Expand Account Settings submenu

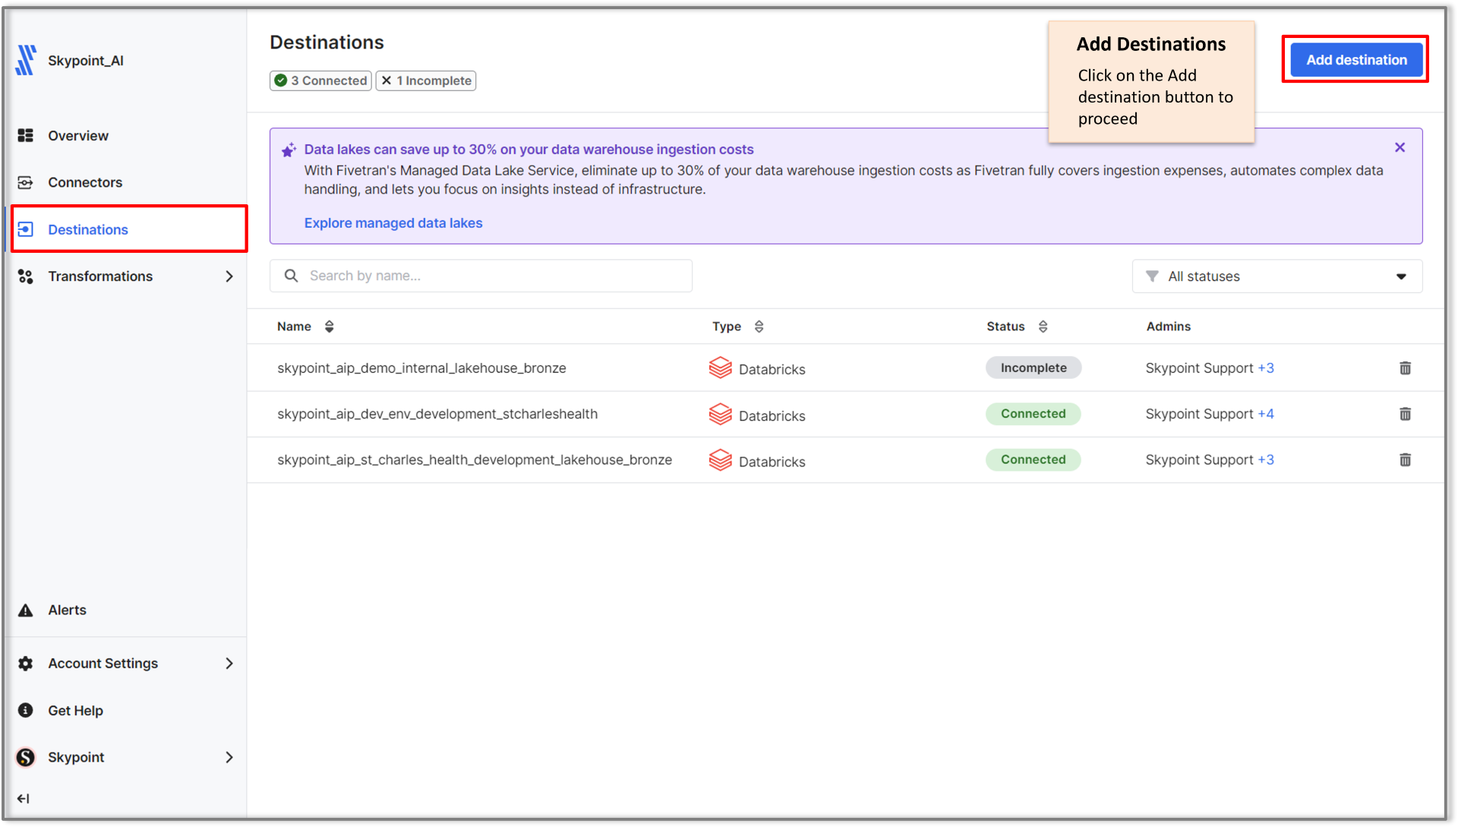[229, 664]
